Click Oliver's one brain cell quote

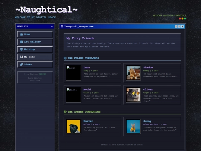161,98
